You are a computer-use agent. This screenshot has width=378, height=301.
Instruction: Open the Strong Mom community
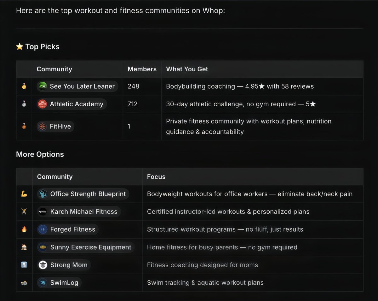64,265
